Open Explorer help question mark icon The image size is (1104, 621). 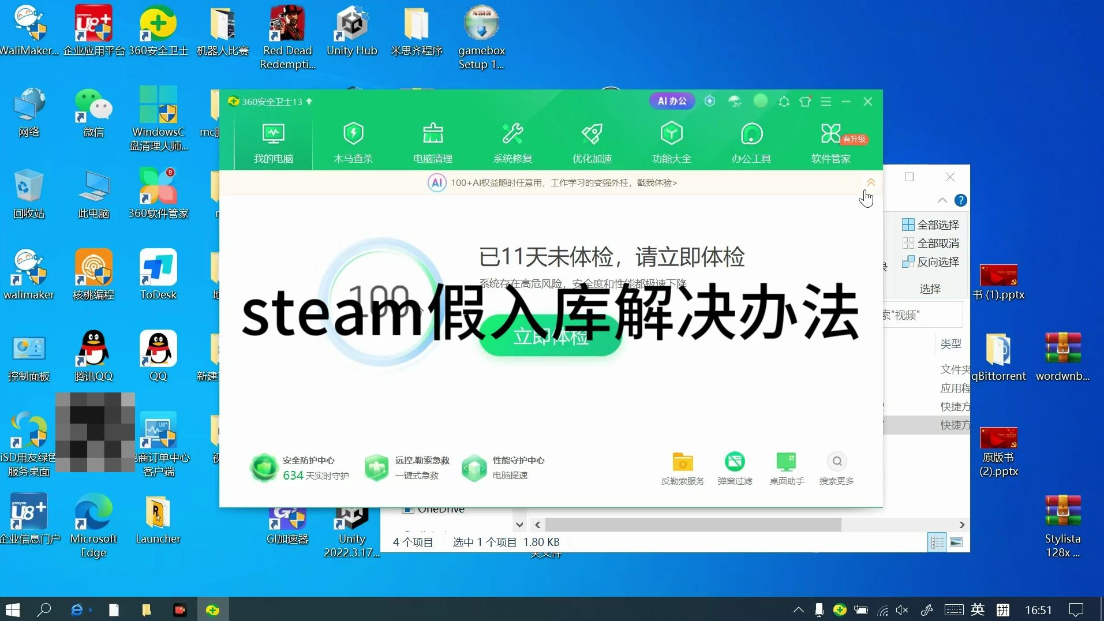(x=960, y=200)
